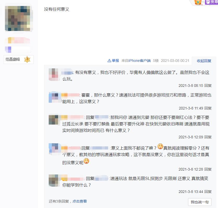
Task: Reply to the 12:09 comment
Action: pos(208,137)
